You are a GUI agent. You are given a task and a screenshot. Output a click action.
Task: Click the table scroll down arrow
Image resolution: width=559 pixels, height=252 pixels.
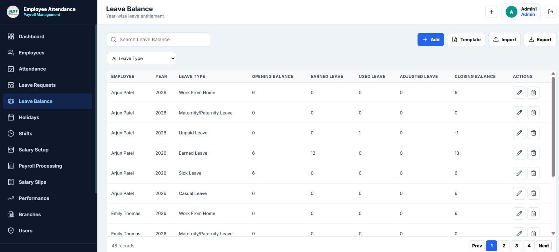click(553, 234)
